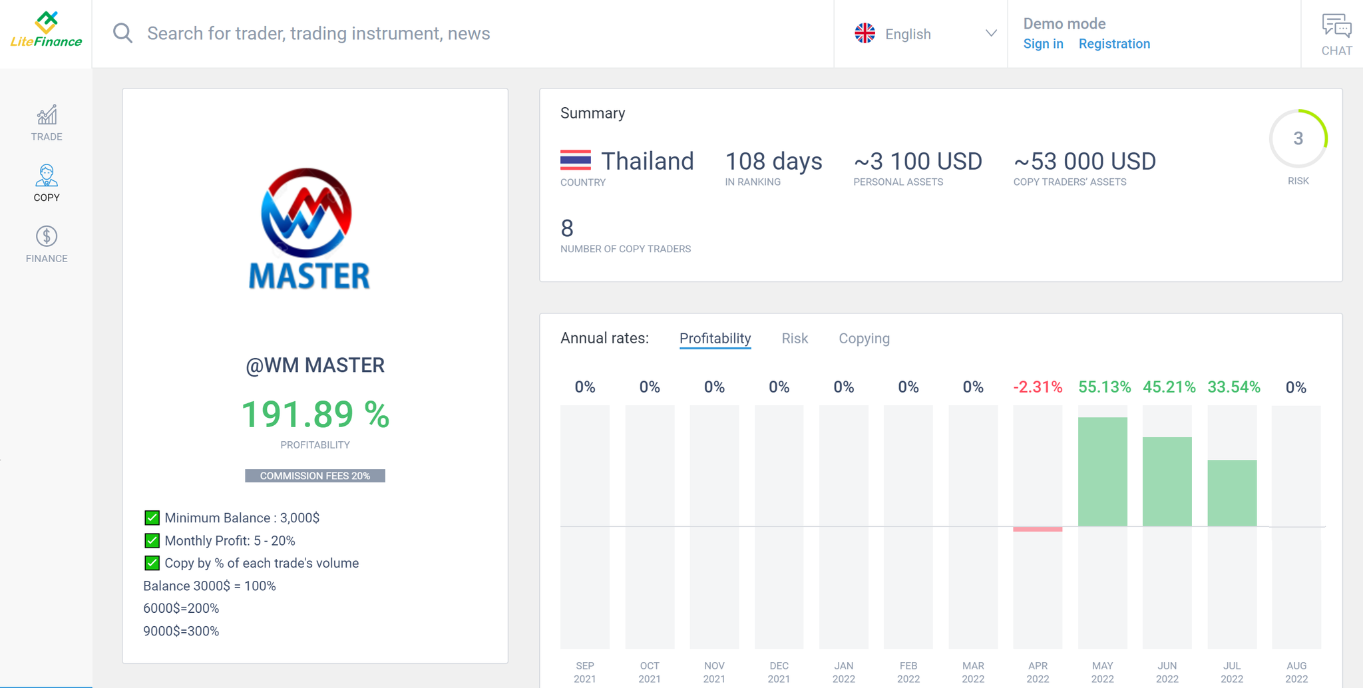
Task: Click the 191.89 % profitability value
Action: tap(315, 415)
